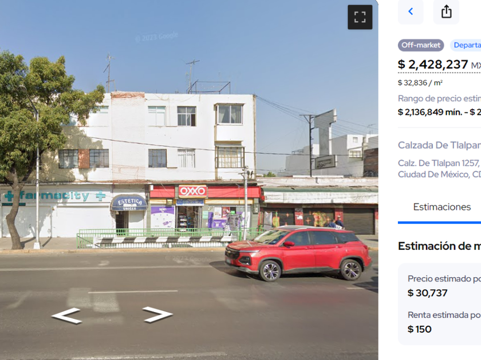This screenshot has height=360, width=481.
Task: Click the Ciudad De México address line
Action: (439, 174)
